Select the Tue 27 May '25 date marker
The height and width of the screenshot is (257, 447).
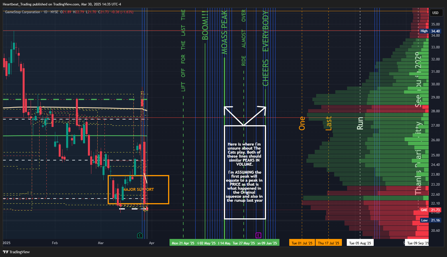[244, 243]
